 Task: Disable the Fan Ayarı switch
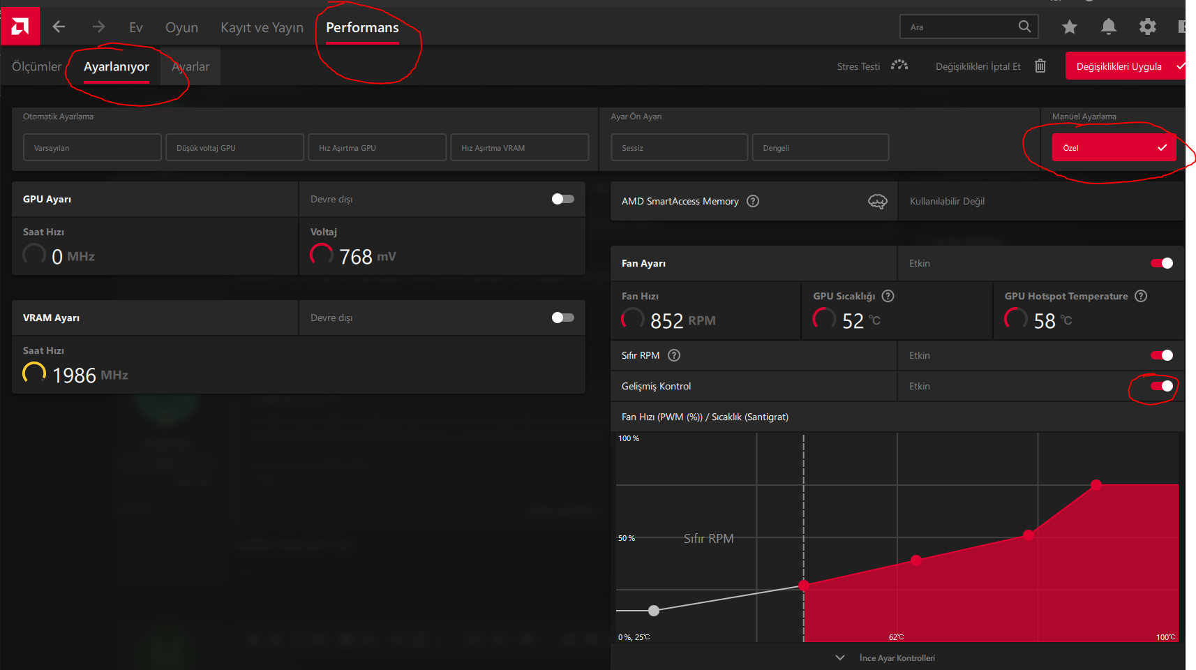pos(1162,263)
